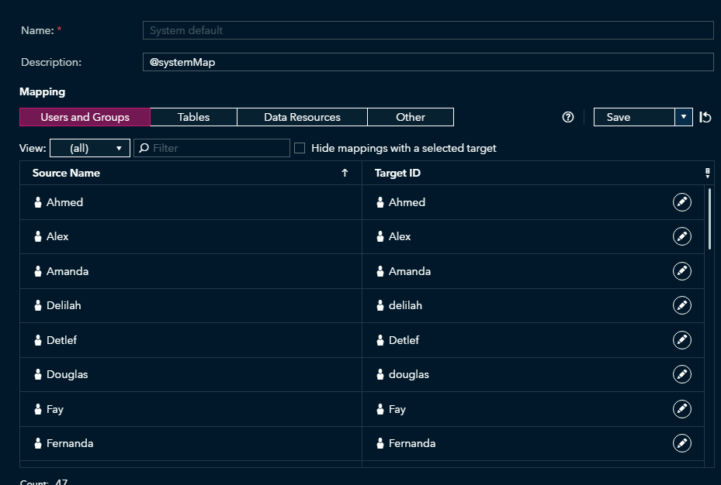
Task: Click the revert changes icon beside Save
Action: click(705, 117)
